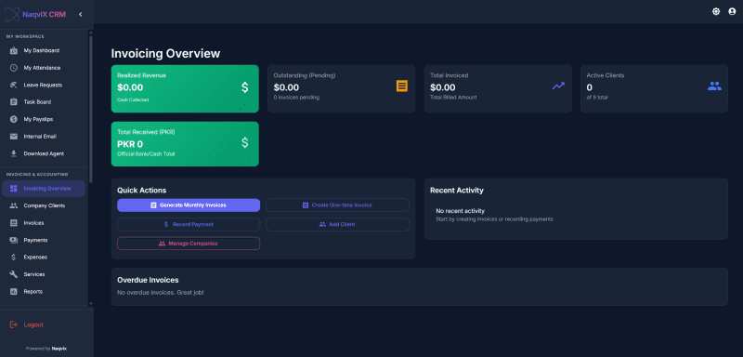Screen dimensions: 743x357
Task: Click the orange receipt icon on Outstanding card
Action: click(402, 86)
